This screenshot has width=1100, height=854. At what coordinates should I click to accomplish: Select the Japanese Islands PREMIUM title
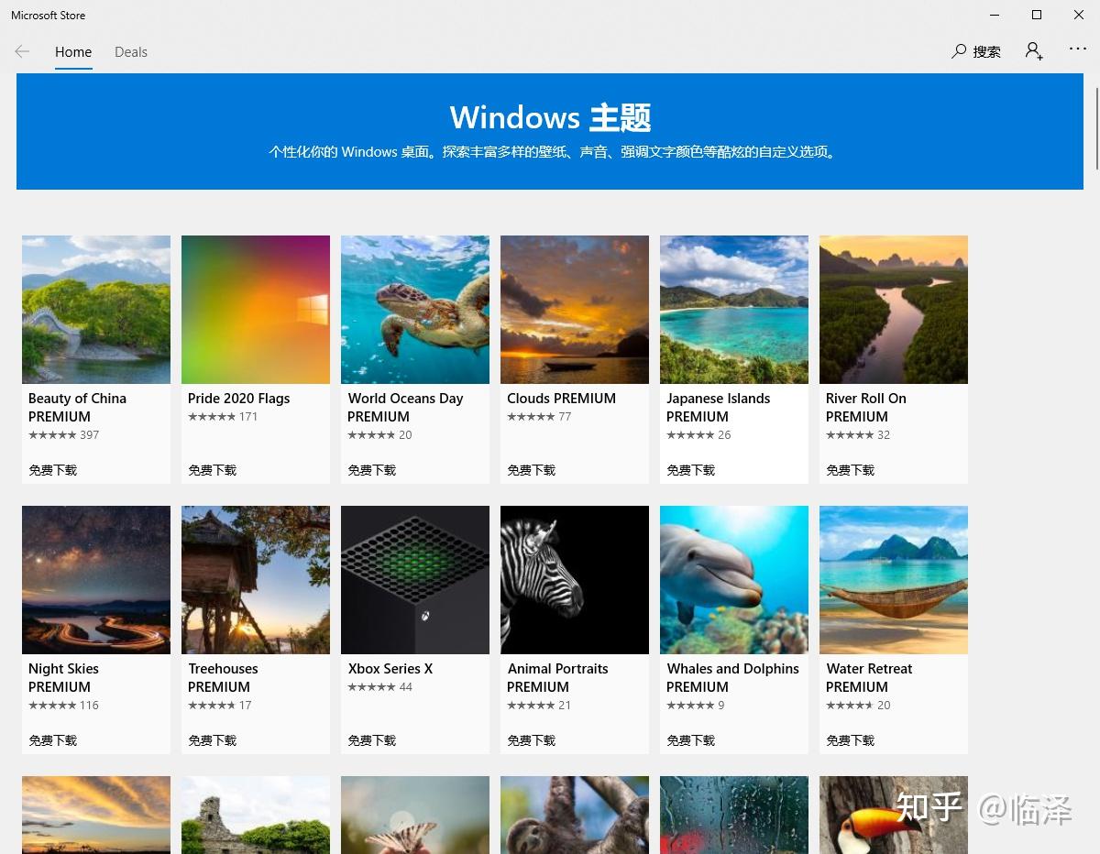coord(719,407)
